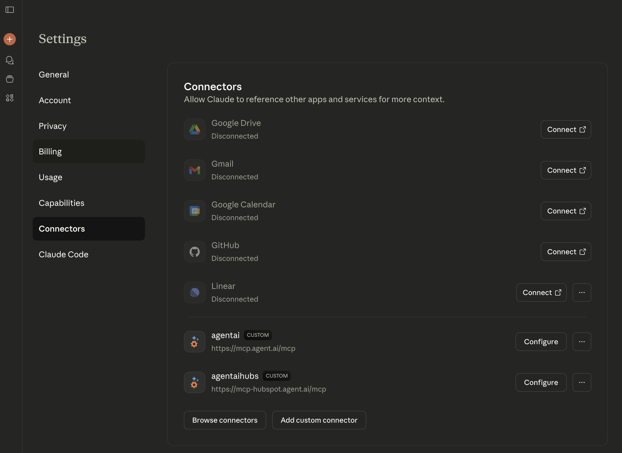Image resolution: width=622 pixels, height=453 pixels.
Task: Click the Gmail connector icon
Action: tap(194, 170)
